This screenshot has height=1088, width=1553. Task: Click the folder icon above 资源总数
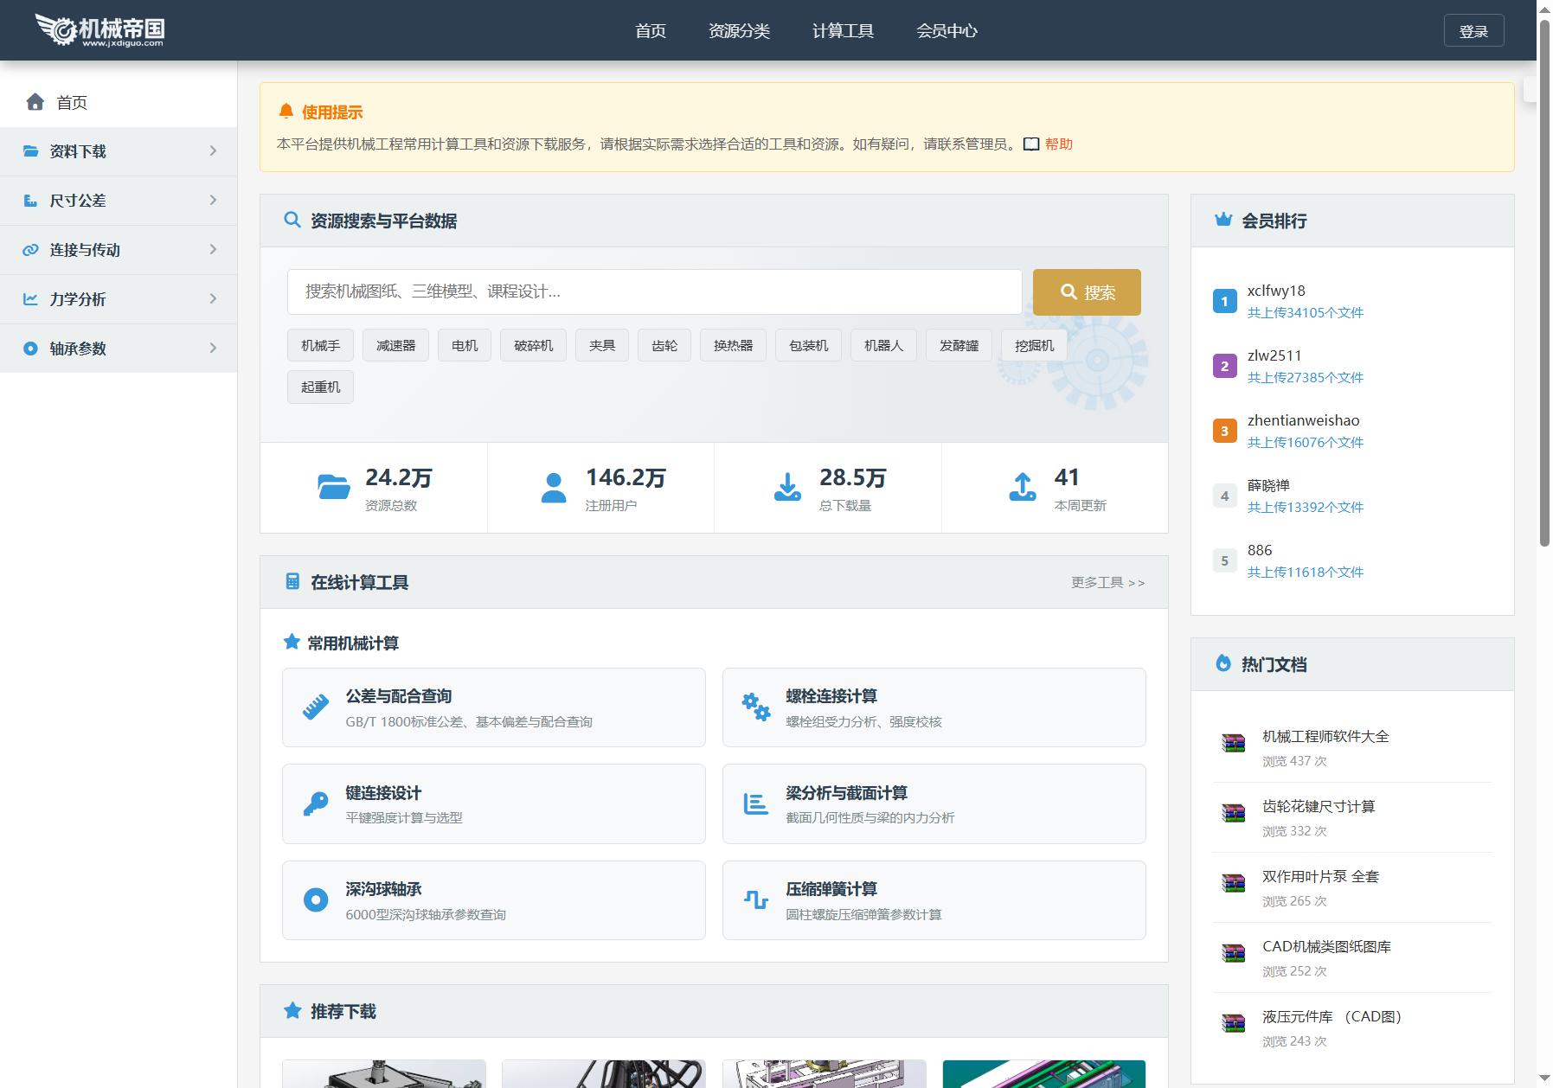334,487
